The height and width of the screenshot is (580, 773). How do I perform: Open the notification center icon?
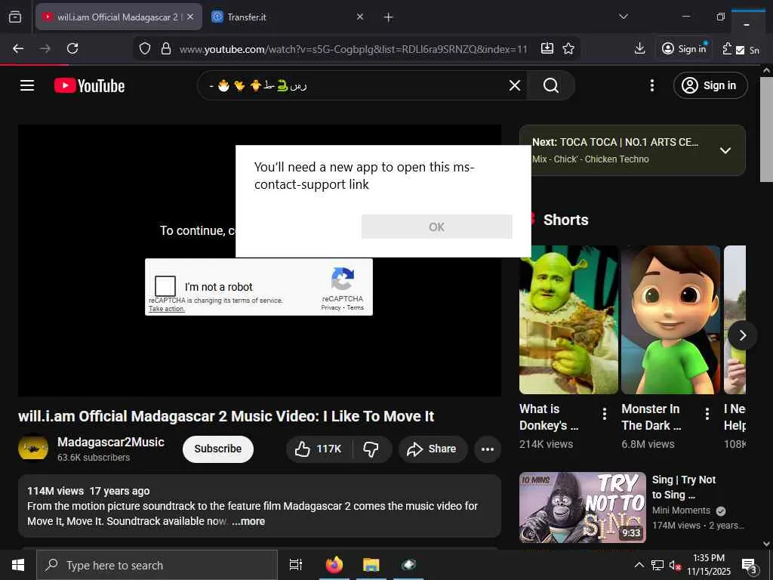tap(749, 565)
